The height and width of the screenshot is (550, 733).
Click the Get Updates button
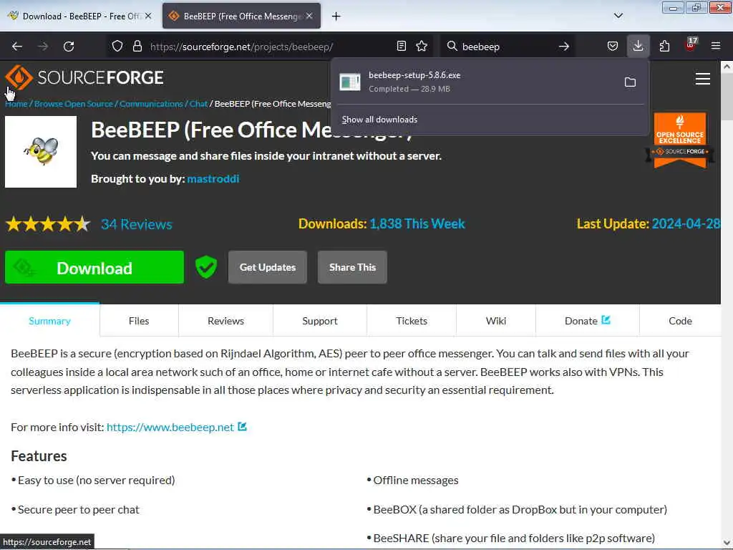pyautogui.click(x=268, y=267)
